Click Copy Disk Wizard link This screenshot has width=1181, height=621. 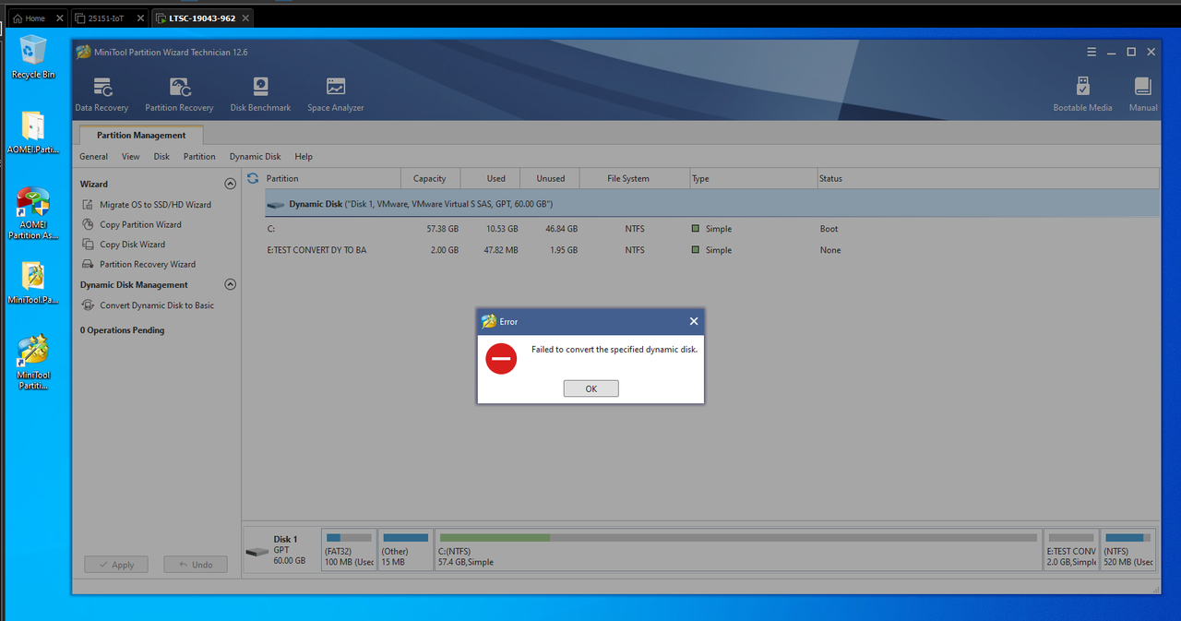(133, 245)
